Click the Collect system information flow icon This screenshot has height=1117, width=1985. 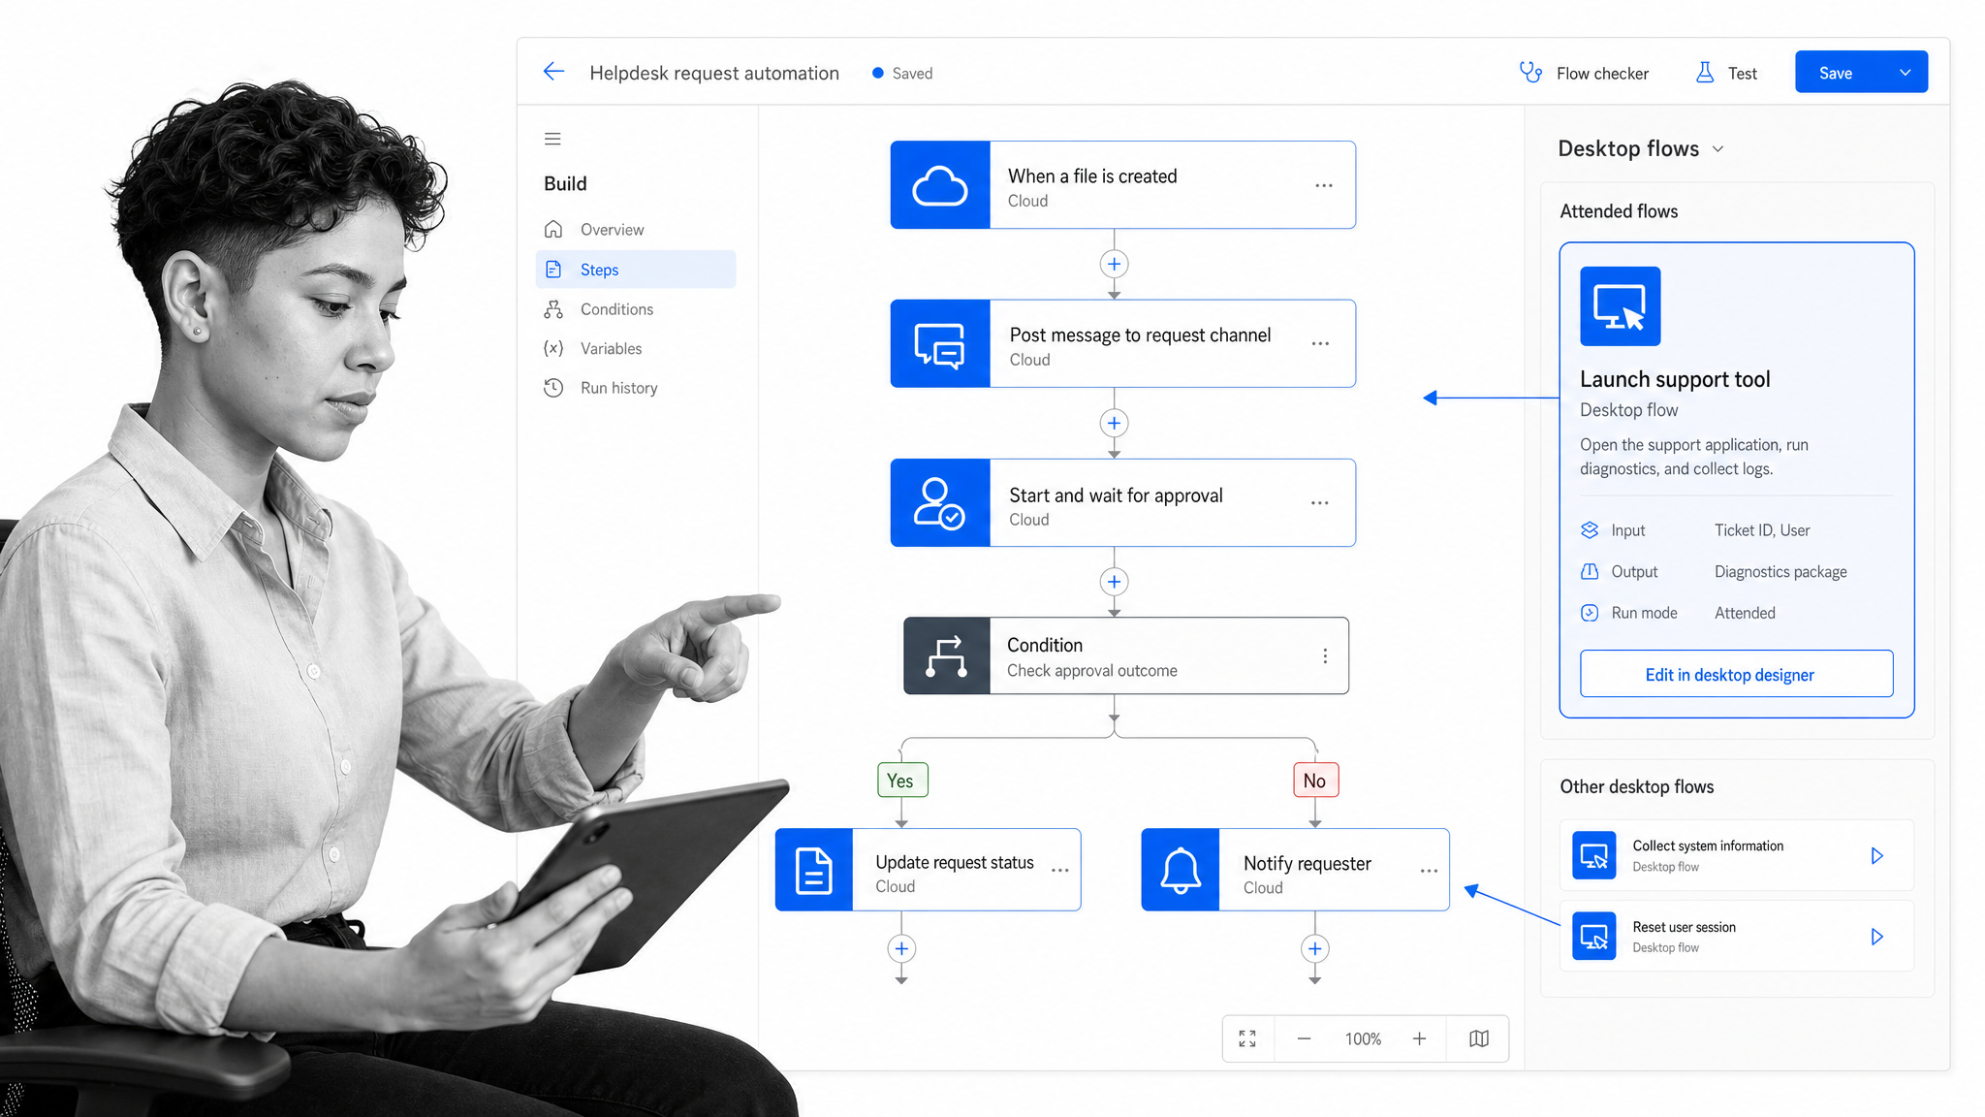point(1593,855)
